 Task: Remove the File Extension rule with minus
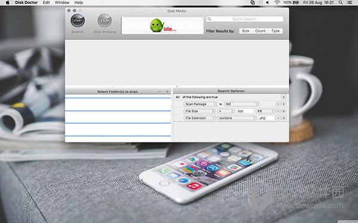click(278, 118)
